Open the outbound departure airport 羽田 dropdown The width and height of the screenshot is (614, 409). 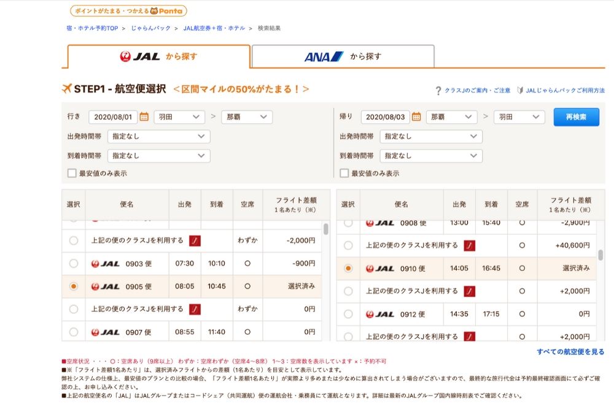click(179, 117)
